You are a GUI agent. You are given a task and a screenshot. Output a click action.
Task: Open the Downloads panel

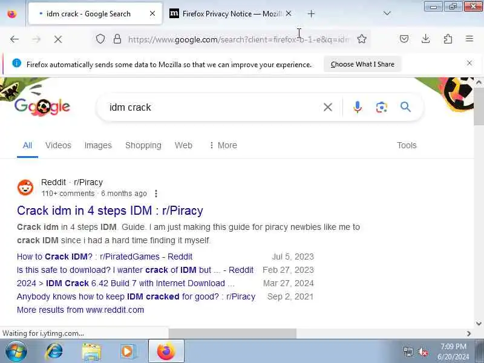pos(426,39)
